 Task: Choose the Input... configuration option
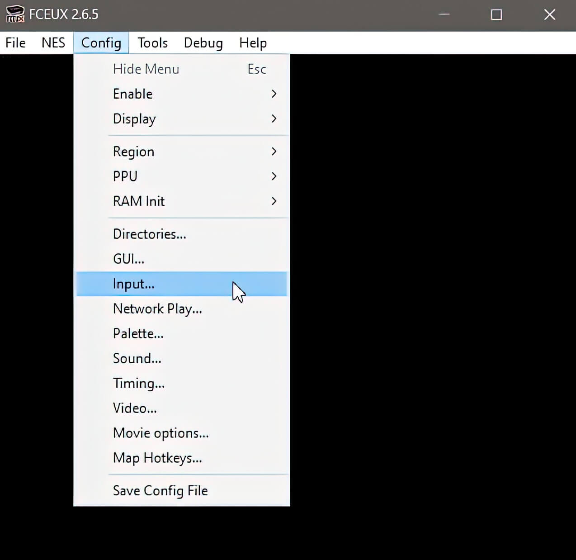click(134, 284)
